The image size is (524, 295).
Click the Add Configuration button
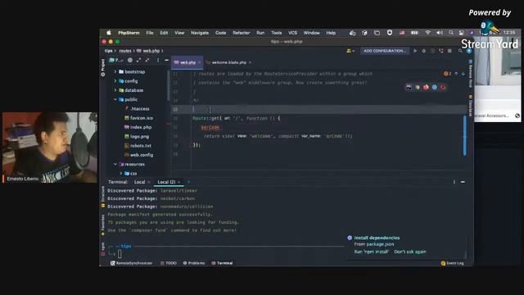pos(384,51)
